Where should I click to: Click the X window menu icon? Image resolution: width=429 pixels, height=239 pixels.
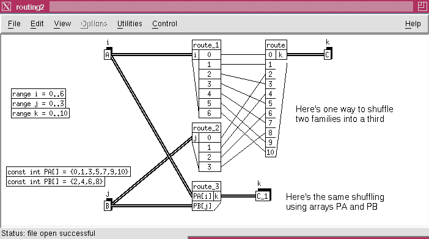tap(6, 7)
